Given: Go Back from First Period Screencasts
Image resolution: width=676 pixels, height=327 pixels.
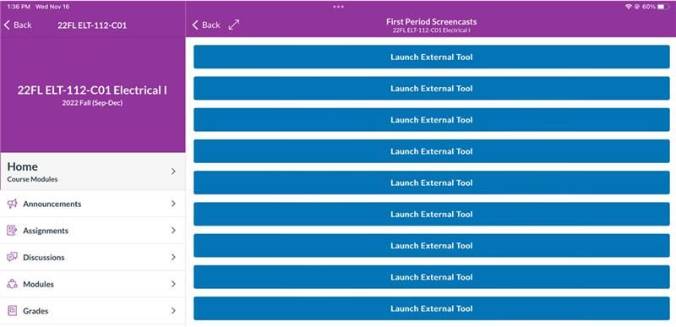Looking at the screenshot, I should [x=206, y=25].
